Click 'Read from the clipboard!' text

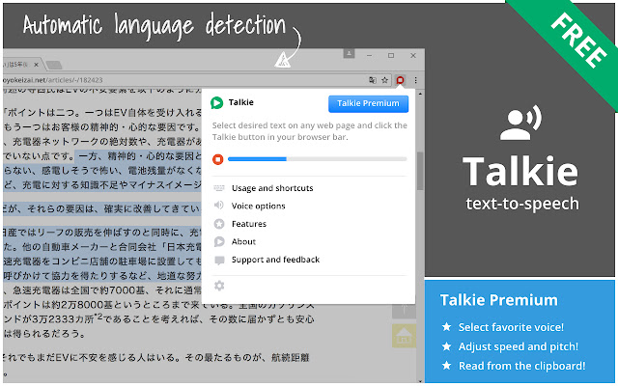click(x=521, y=366)
